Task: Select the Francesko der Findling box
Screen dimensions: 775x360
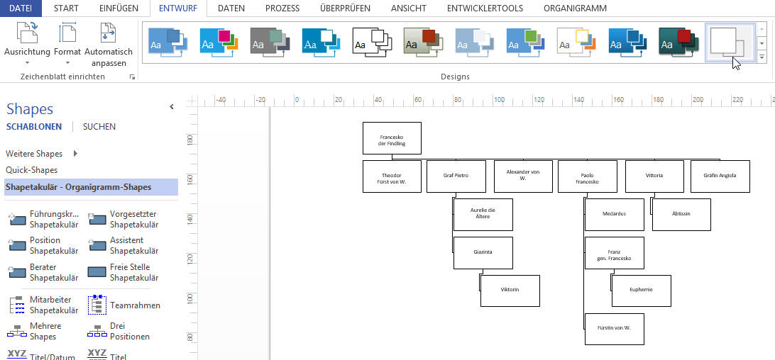Action: (392, 138)
